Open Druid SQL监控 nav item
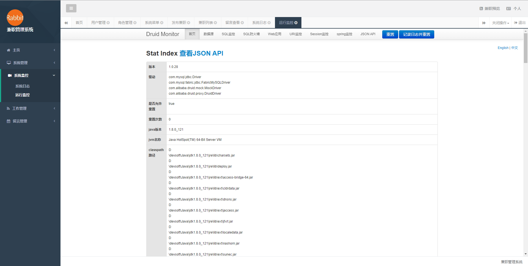Image resolution: width=528 pixels, height=266 pixels. pos(228,34)
